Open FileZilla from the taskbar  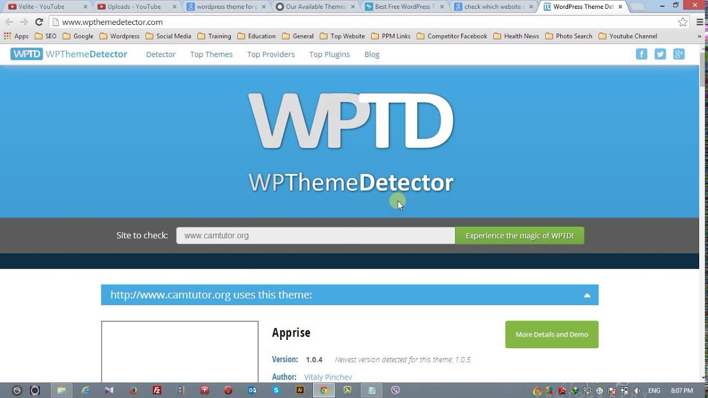[x=157, y=390]
